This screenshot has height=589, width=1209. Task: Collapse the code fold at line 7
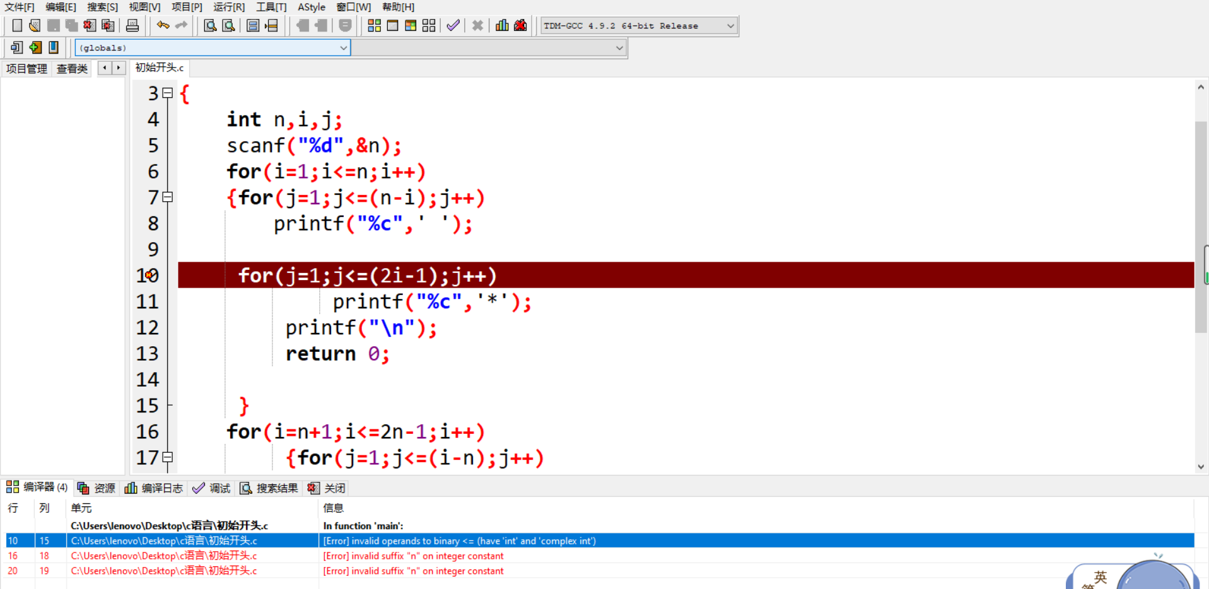click(x=168, y=197)
